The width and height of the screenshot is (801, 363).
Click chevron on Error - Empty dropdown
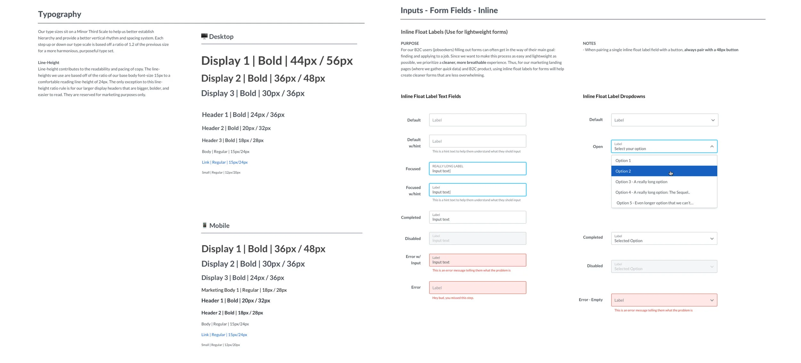712,300
